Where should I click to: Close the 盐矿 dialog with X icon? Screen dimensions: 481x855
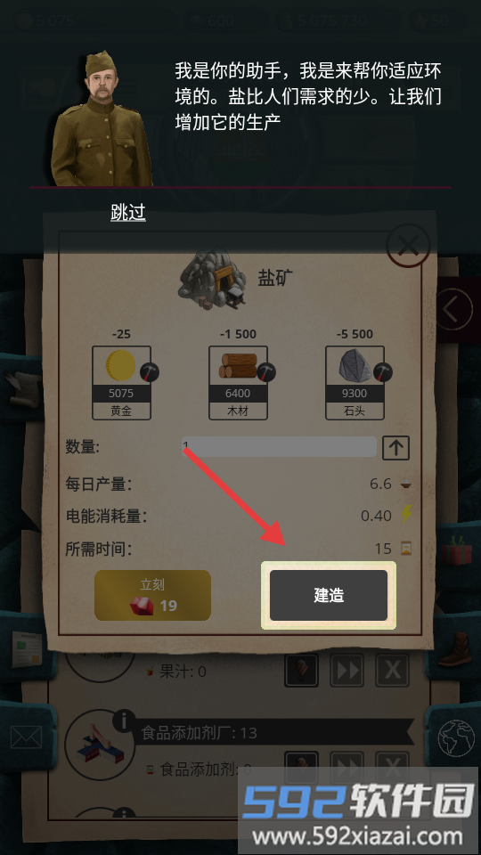point(408,246)
